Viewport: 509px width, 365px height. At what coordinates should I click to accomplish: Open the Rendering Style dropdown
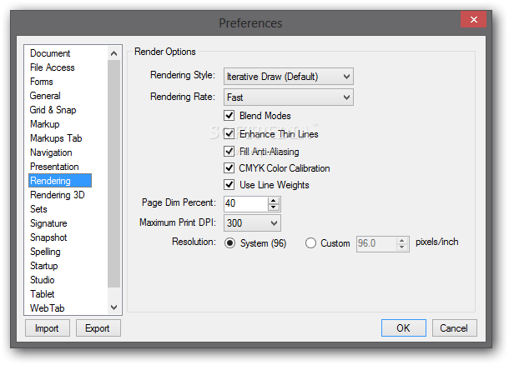(x=288, y=77)
